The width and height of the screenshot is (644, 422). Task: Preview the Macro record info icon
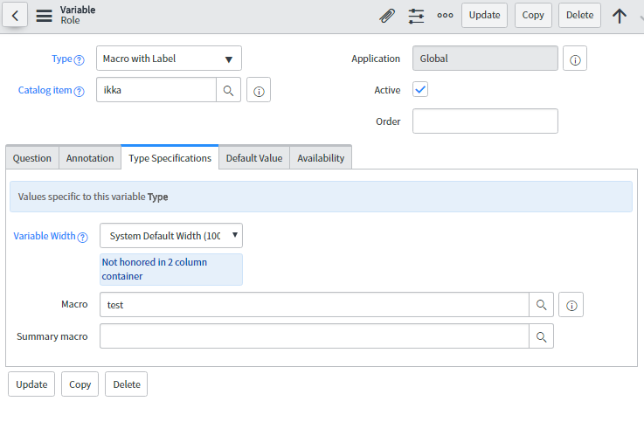coord(571,305)
